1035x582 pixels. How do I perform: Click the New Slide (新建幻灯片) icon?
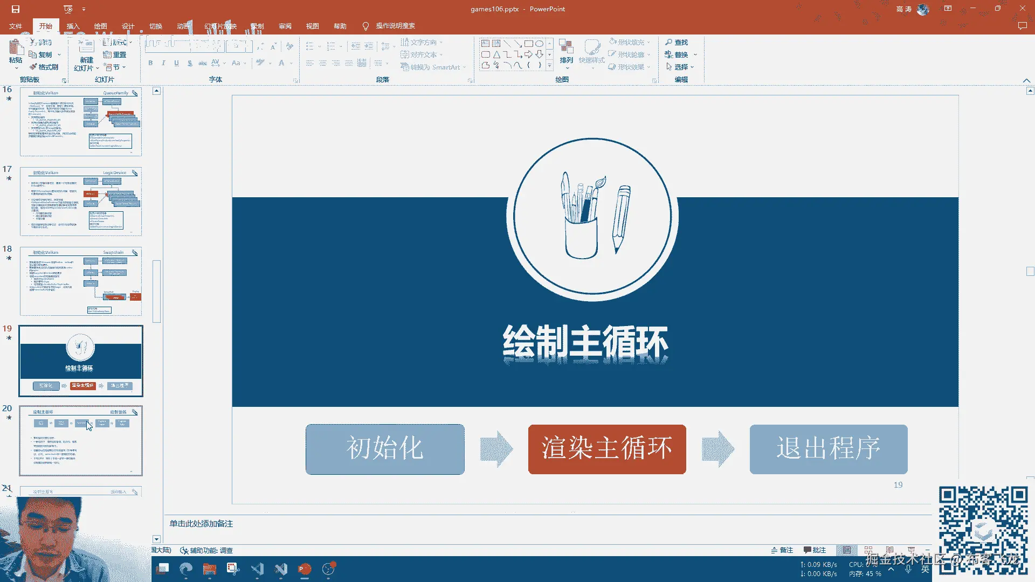(x=86, y=47)
